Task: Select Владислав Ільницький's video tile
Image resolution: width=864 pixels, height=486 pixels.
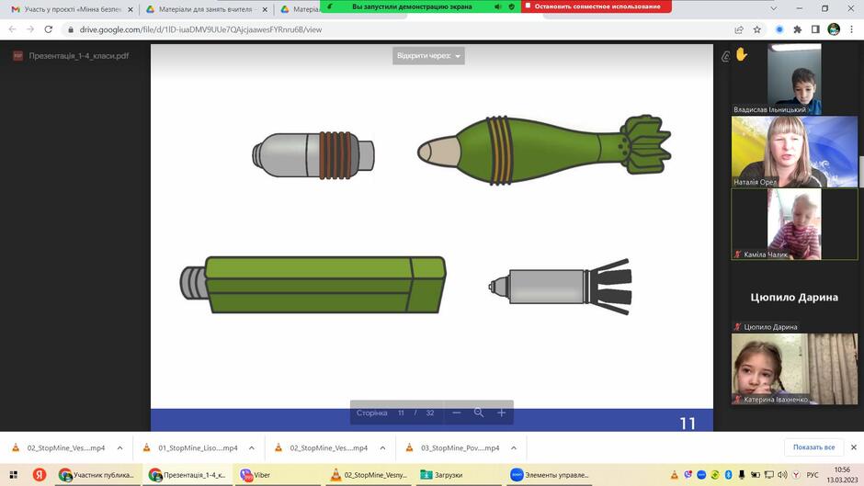Action: (794, 79)
